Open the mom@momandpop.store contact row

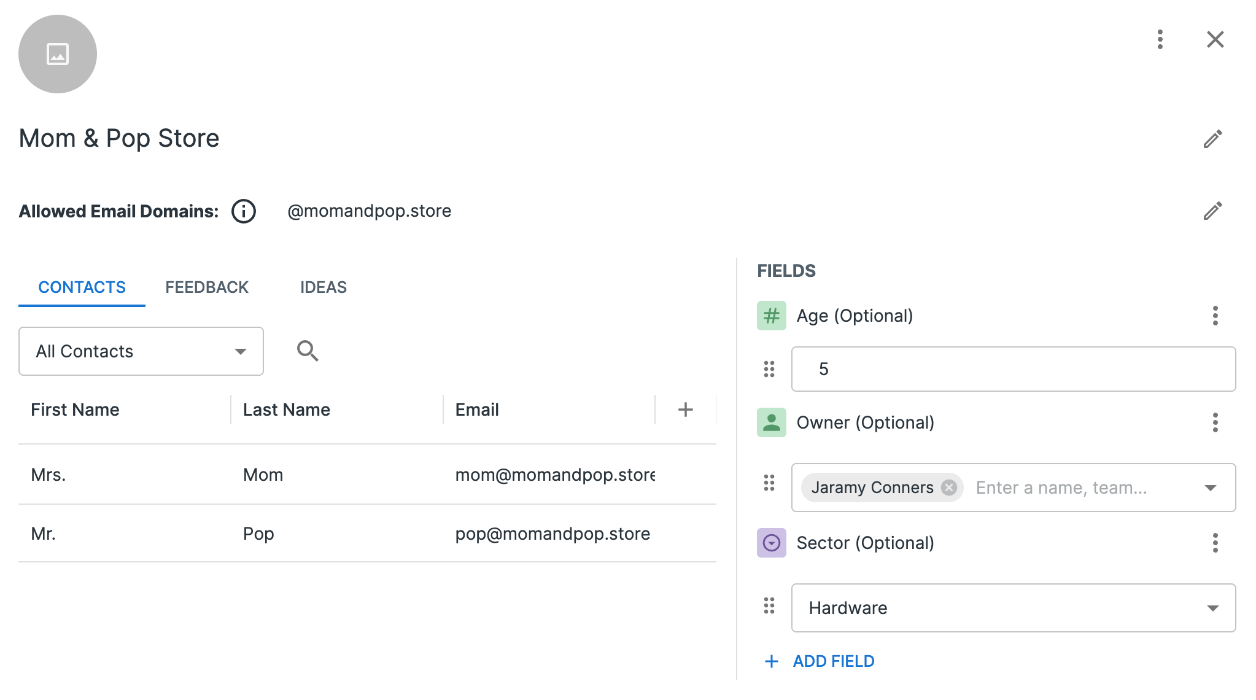click(367, 475)
